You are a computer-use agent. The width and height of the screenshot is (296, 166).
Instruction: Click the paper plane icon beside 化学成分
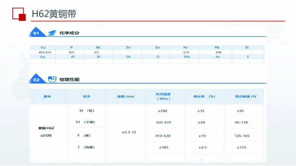pyautogui.click(x=52, y=33)
